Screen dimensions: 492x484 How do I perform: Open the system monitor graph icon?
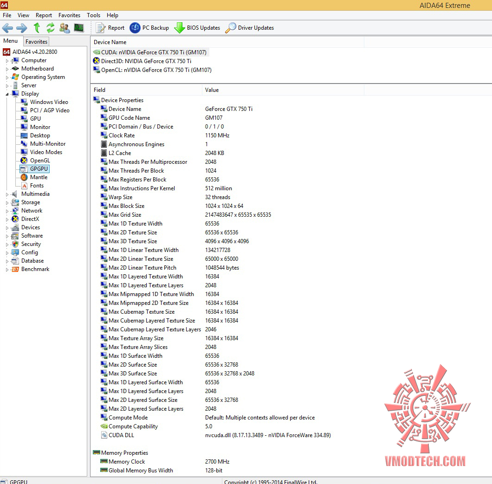(x=79, y=28)
